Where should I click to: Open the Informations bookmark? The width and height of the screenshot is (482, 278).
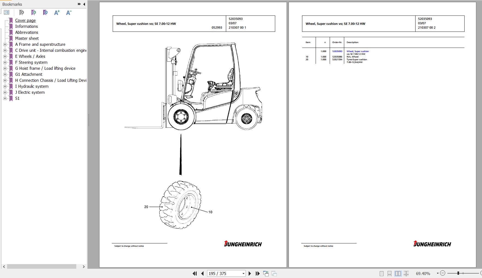coord(26,26)
